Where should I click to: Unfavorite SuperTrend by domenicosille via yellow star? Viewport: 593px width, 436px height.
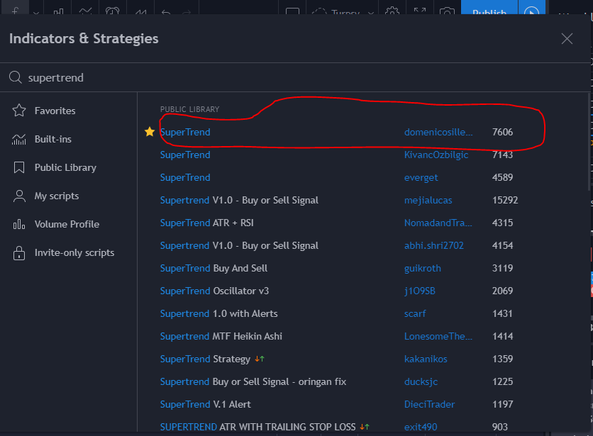(x=150, y=132)
